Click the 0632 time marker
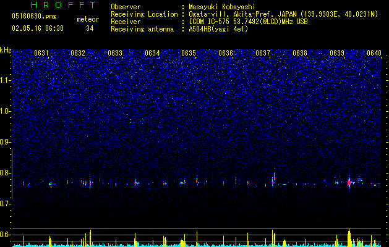389x247 pixels. pyautogui.click(x=78, y=53)
